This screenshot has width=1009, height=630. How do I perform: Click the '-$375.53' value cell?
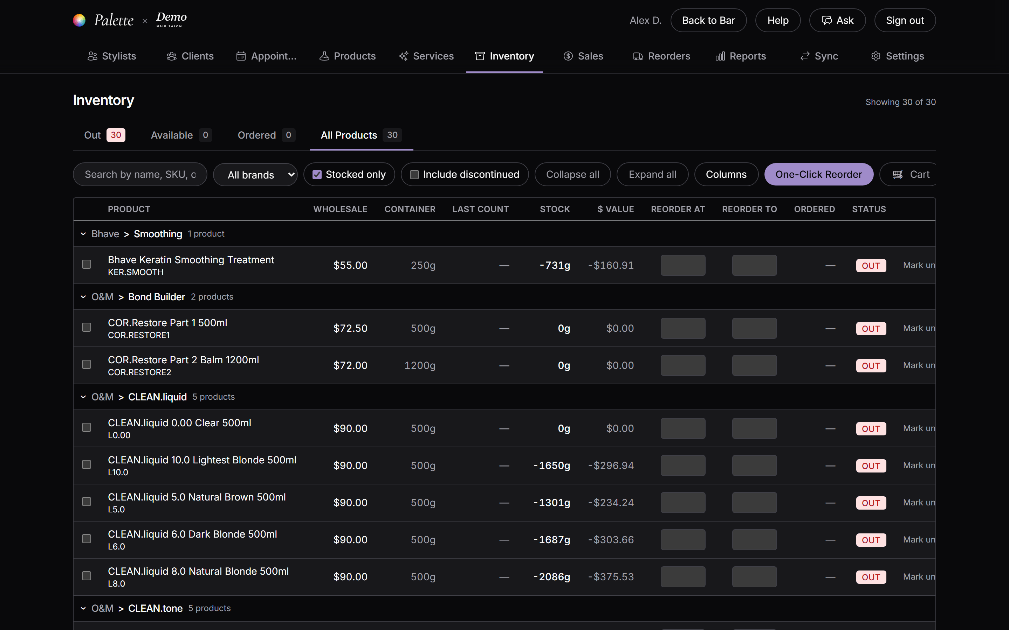pos(611,577)
